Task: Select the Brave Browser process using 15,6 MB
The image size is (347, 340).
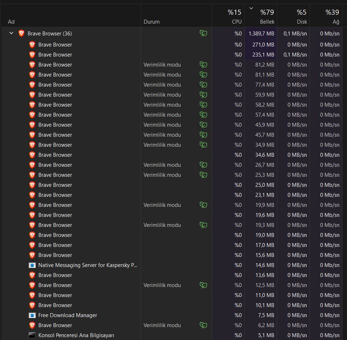Action: click(x=172, y=255)
